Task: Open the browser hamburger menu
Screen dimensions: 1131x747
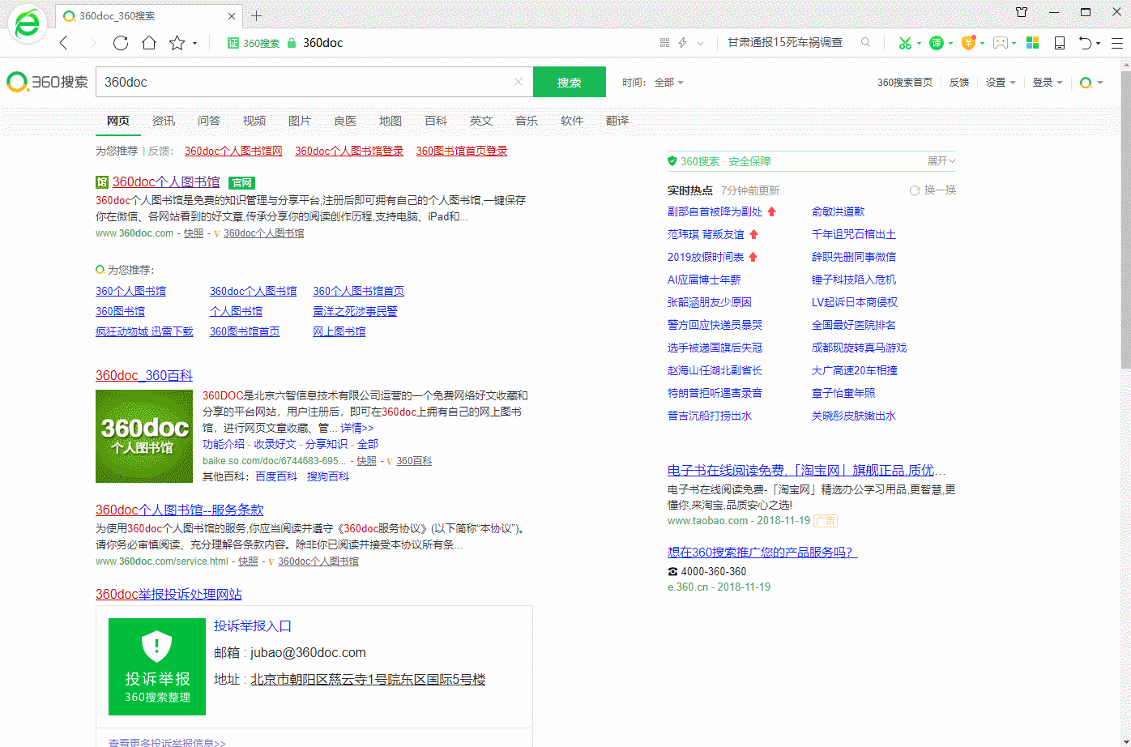Action: click(x=1117, y=43)
